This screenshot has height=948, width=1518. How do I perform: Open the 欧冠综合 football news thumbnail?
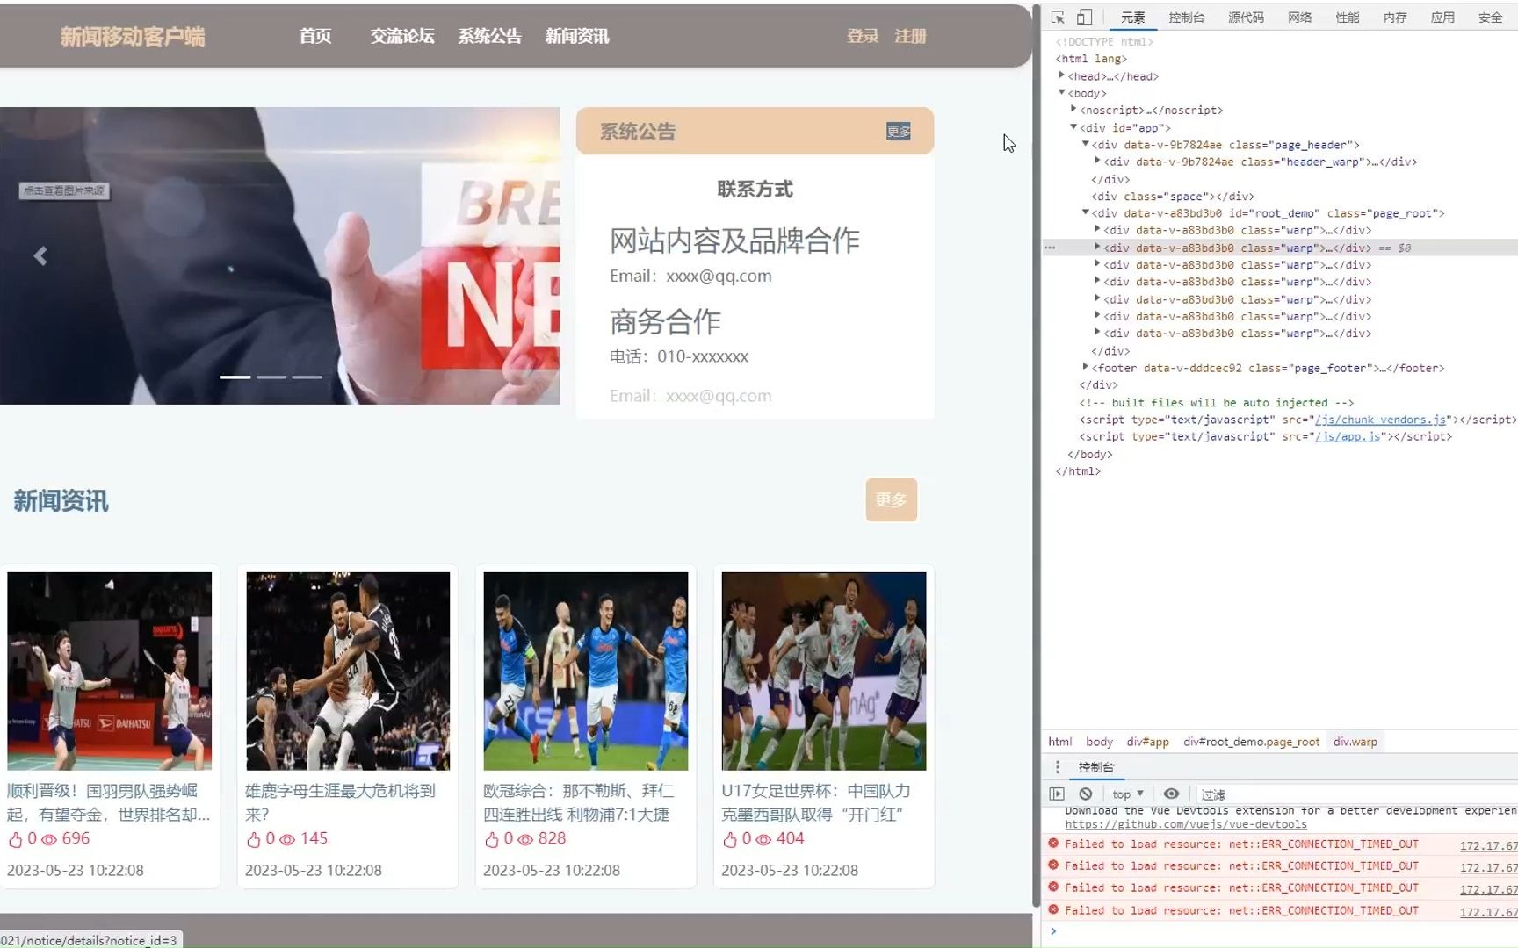coord(586,671)
